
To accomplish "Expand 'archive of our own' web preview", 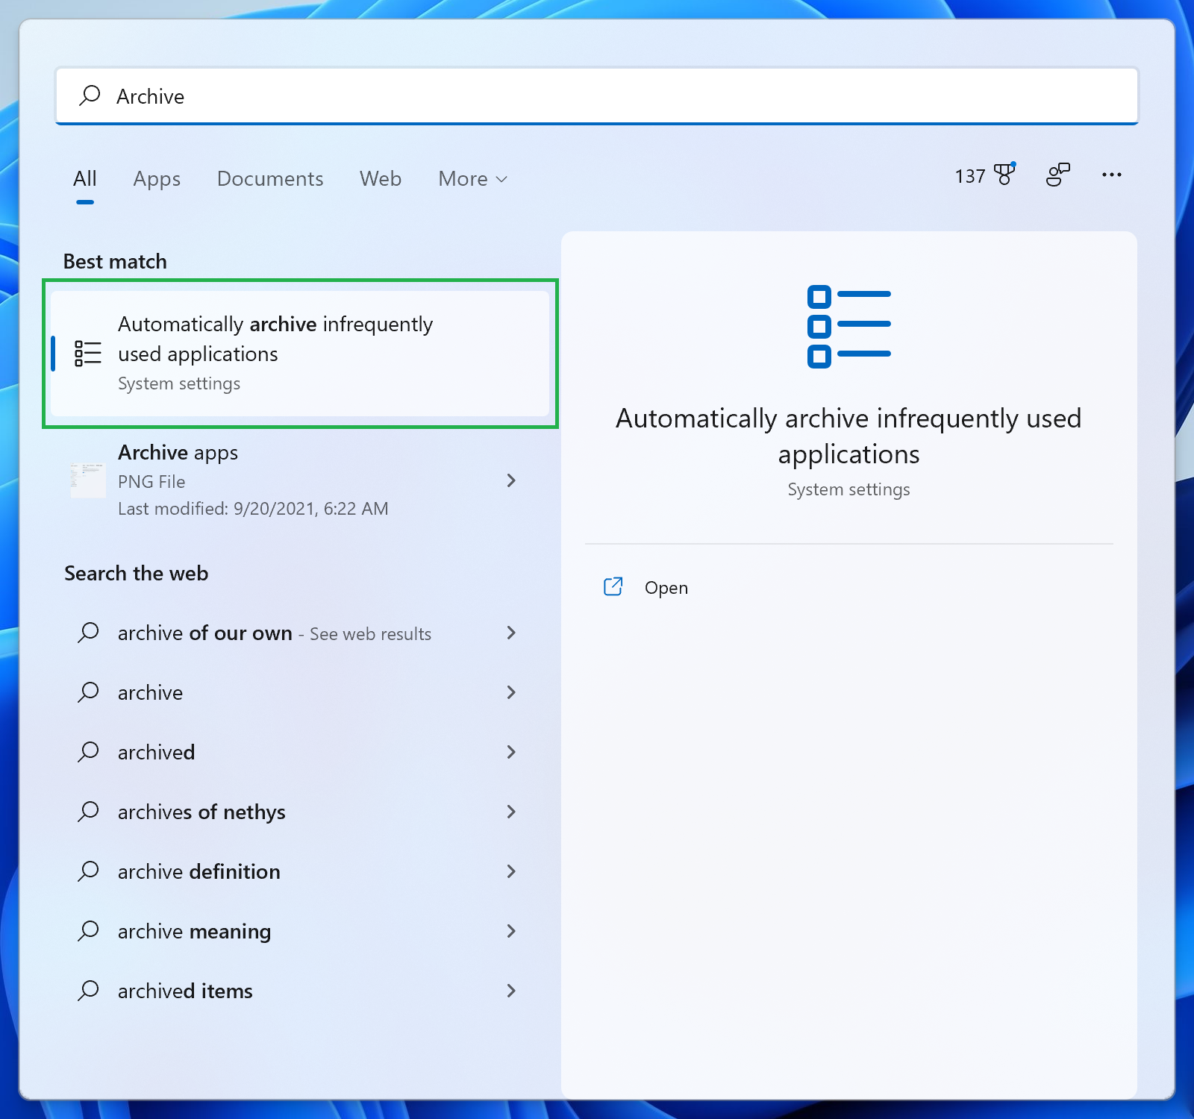I will point(511,633).
